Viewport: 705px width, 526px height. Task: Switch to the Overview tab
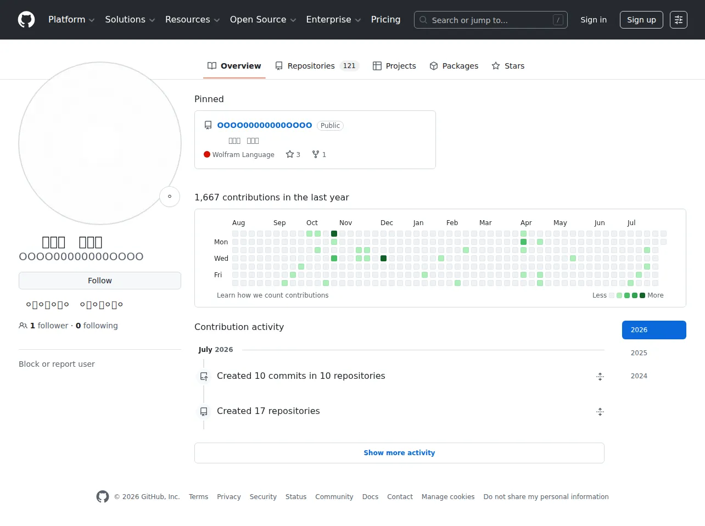tap(234, 66)
